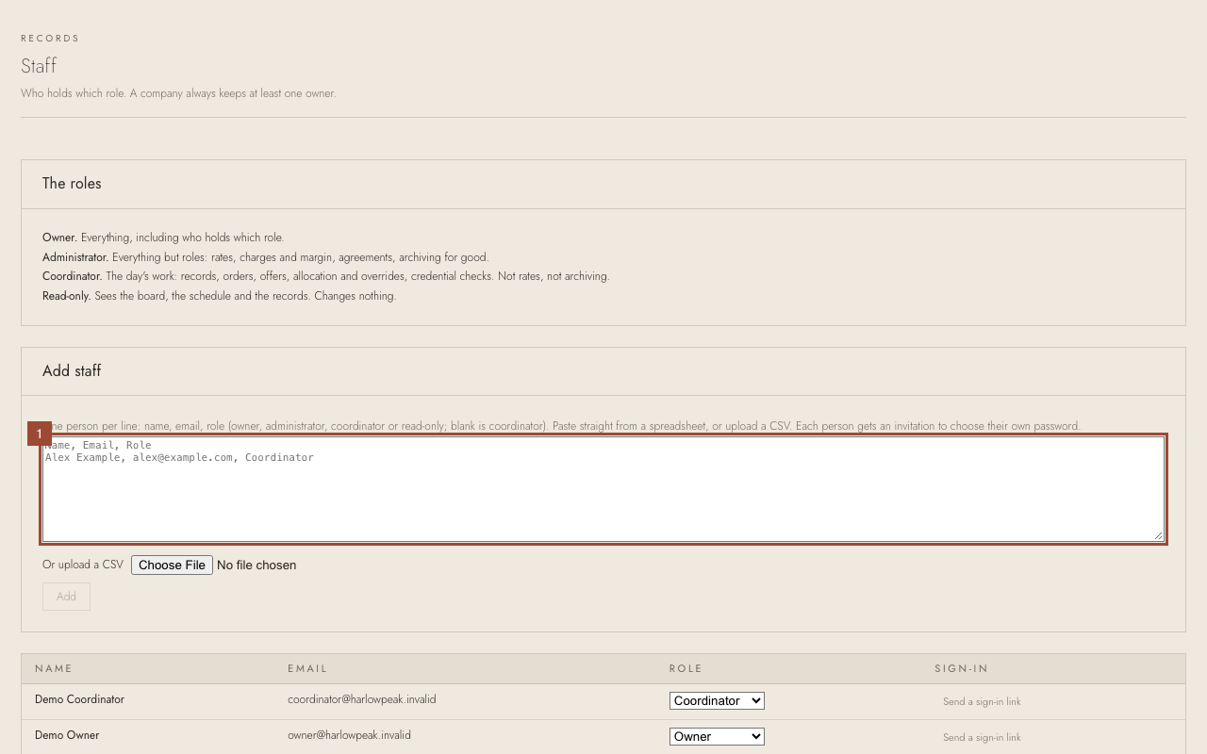Screen dimensions: 1207x754
Task: Click the "Demo Owner" name cell
Action: tap(67, 735)
